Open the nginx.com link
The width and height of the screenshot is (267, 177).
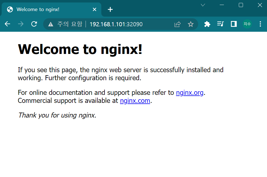(135, 101)
